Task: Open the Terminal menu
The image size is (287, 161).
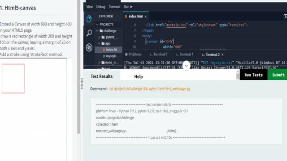Action: pos(114,7)
